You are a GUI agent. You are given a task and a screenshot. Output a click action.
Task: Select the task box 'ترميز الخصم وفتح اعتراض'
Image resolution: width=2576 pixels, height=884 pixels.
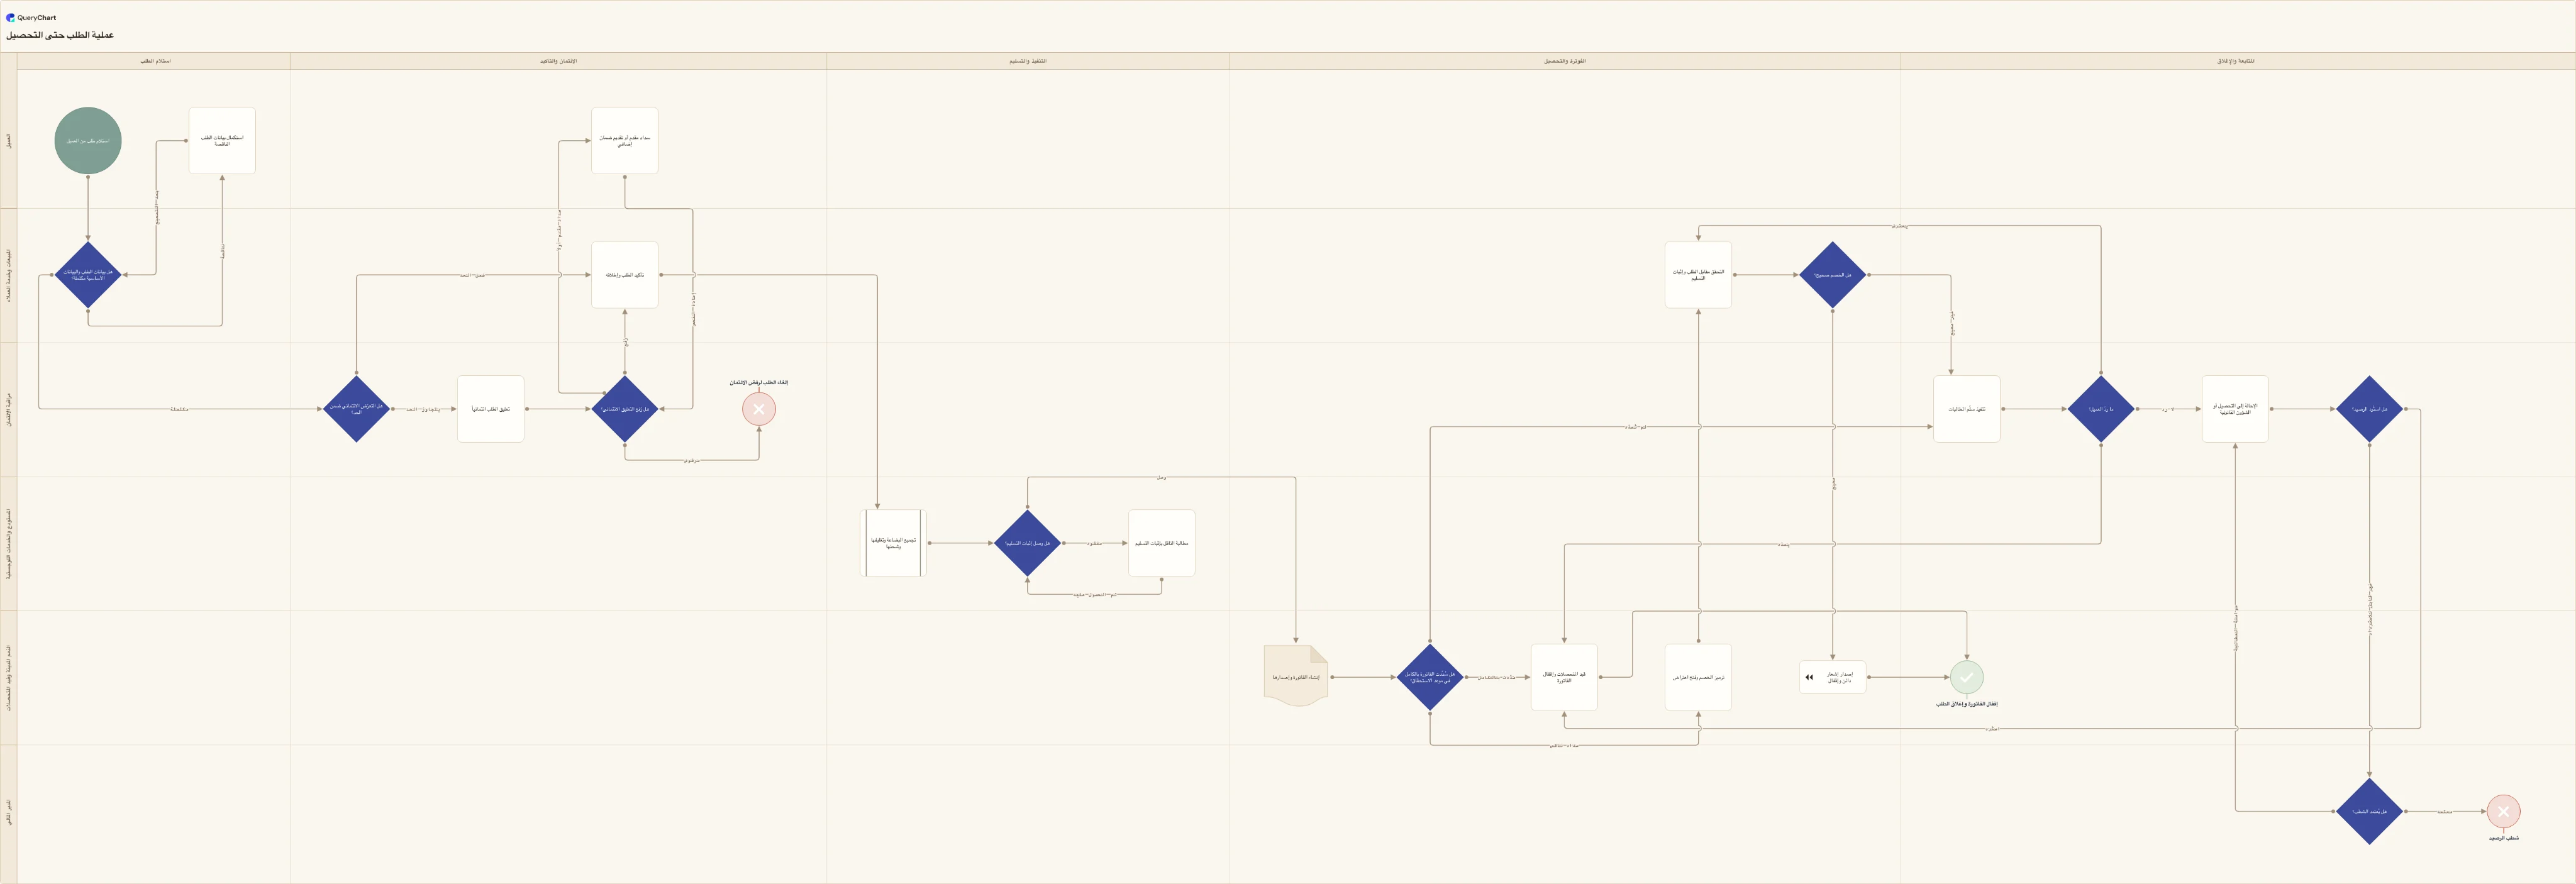[1698, 677]
